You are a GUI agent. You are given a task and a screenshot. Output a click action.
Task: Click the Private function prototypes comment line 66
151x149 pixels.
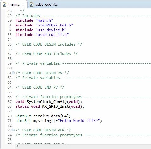point(83,97)
